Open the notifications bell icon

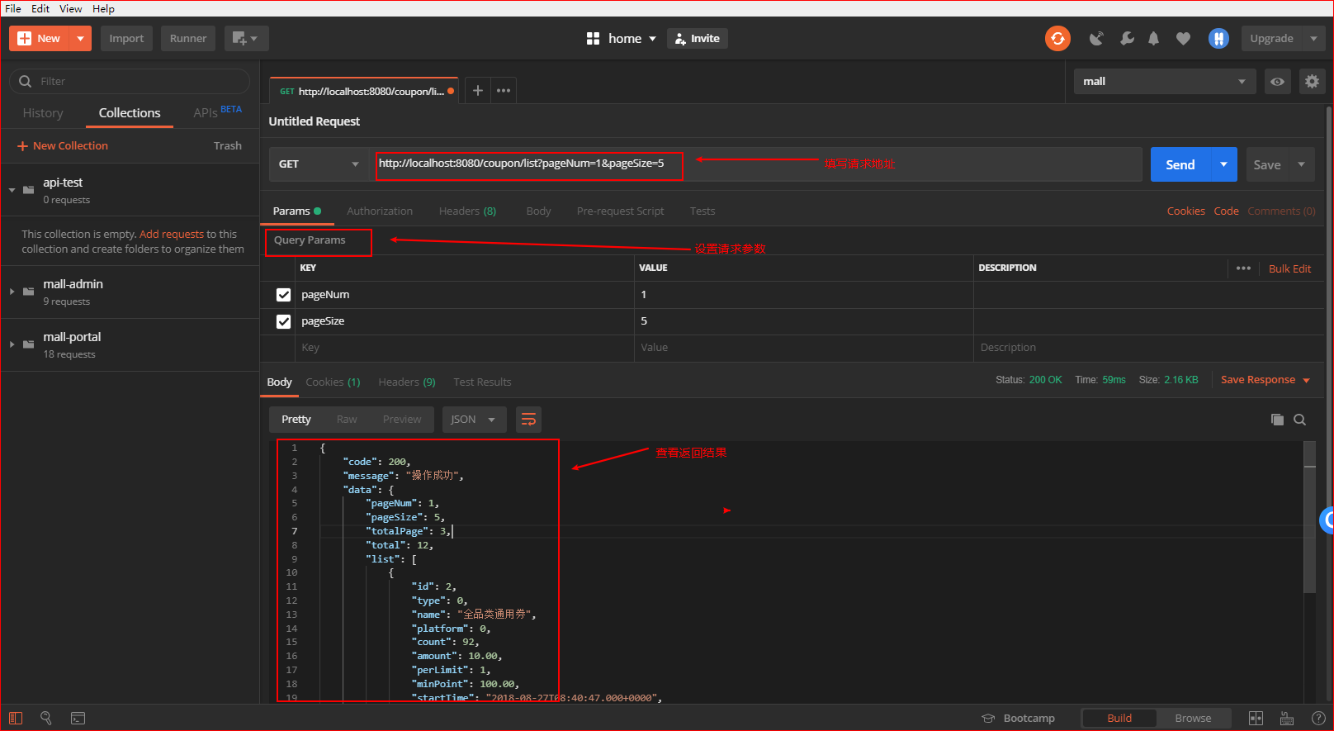point(1153,39)
